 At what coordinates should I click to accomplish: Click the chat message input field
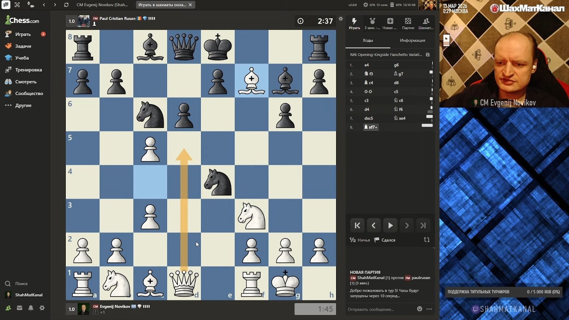click(380, 309)
